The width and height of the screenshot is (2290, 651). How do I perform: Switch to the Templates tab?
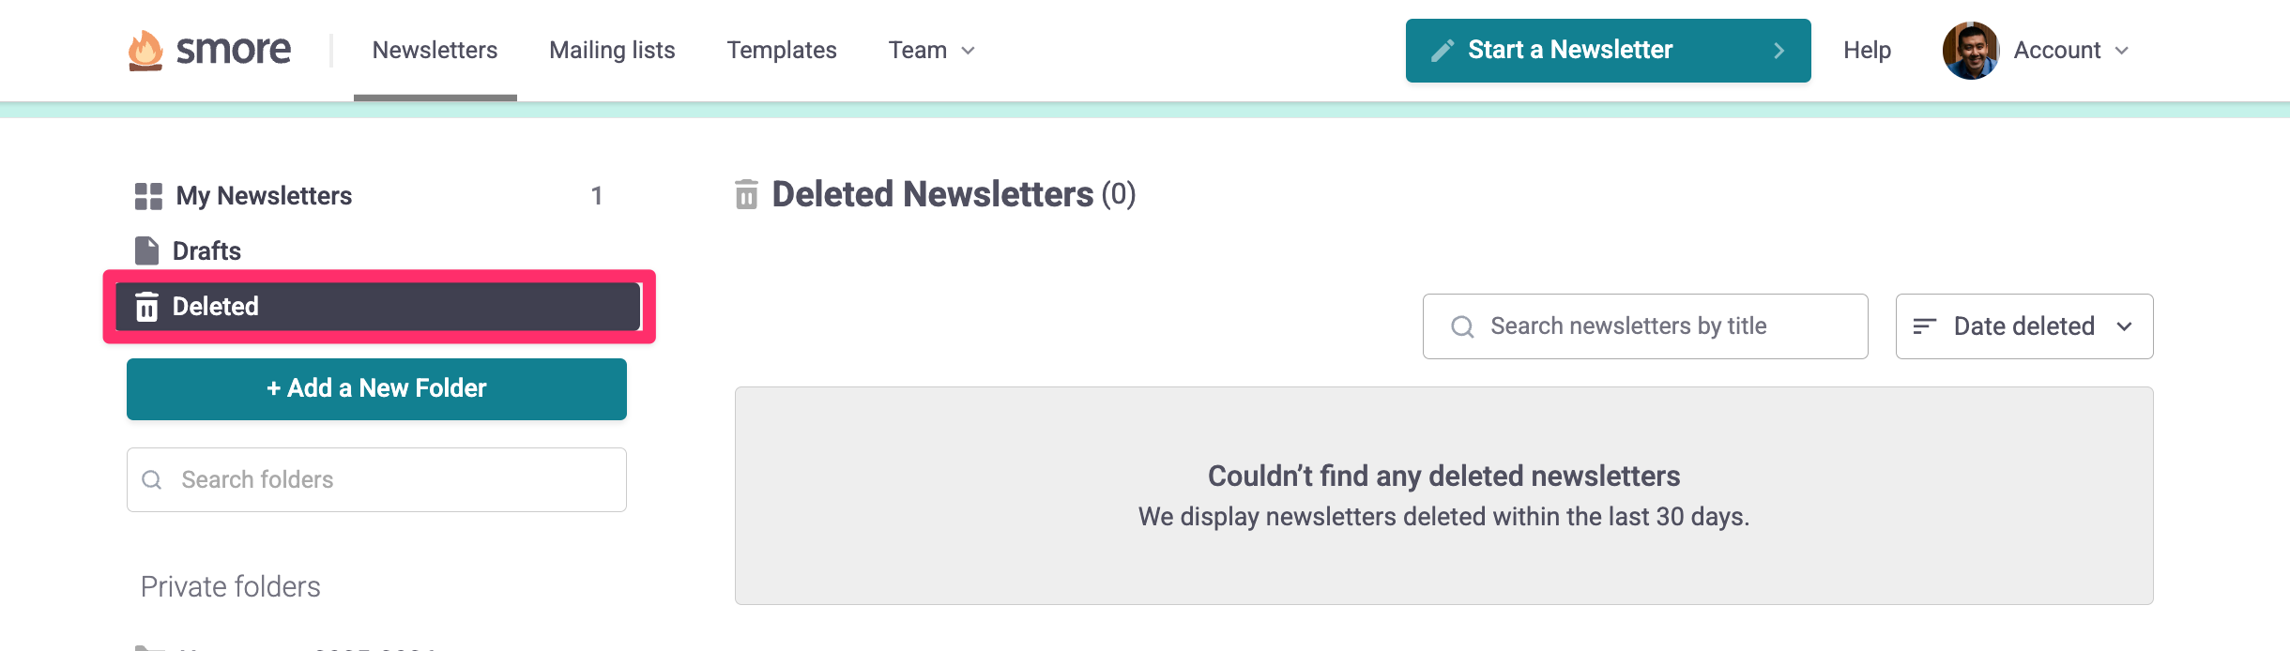pyautogui.click(x=782, y=51)
